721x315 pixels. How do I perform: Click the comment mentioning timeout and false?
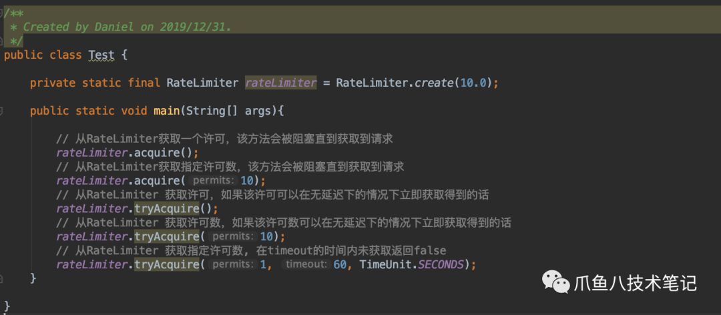[x=250, y=250]
